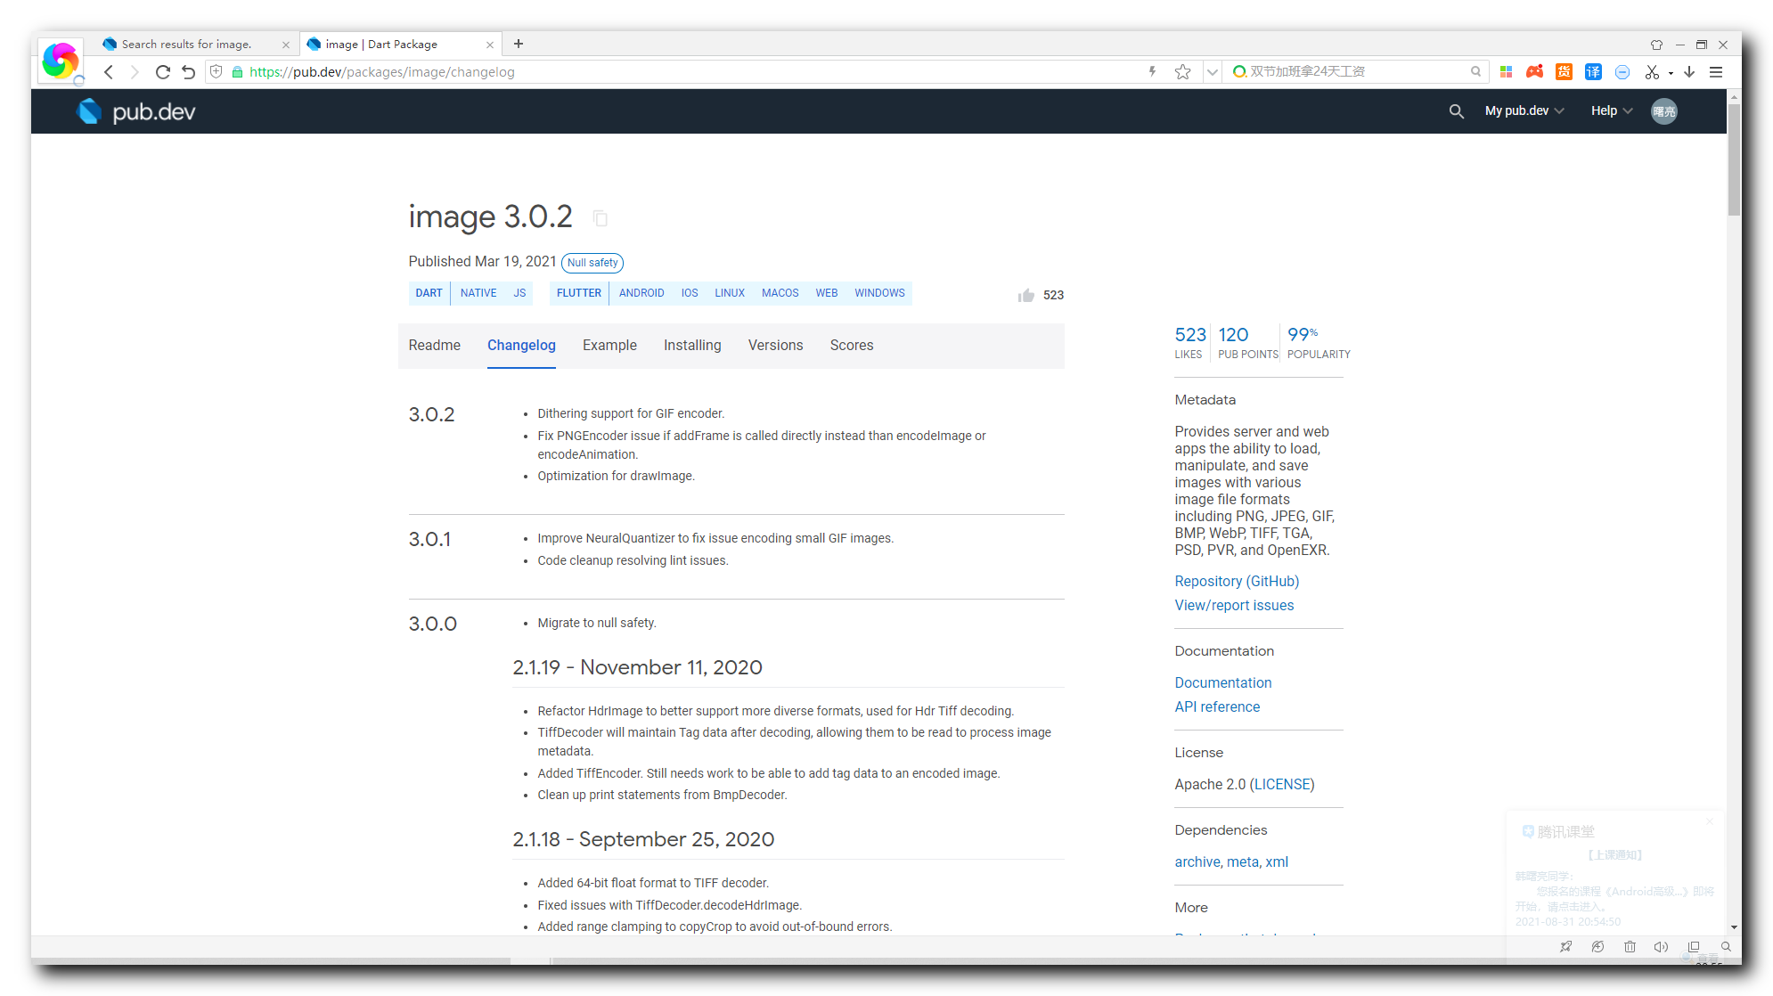Open downloads with the down arrow icon

[x=1689, y=72]
